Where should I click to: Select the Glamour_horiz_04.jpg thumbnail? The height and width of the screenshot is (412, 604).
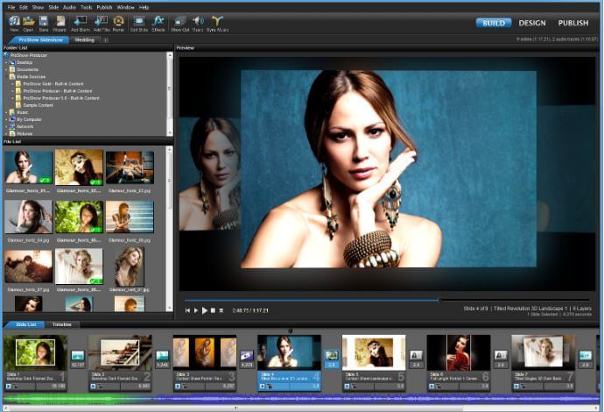(28, 217)
